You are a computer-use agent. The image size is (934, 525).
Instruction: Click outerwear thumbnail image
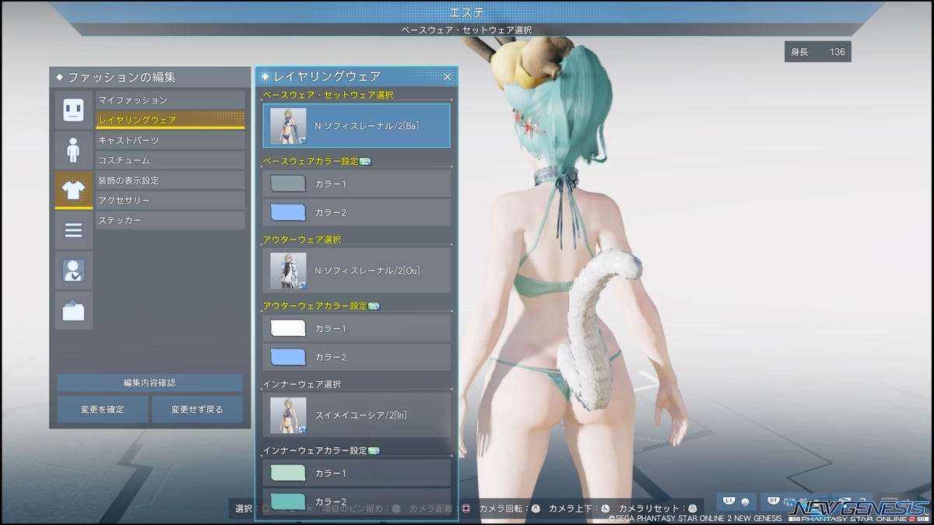point(288,271)
